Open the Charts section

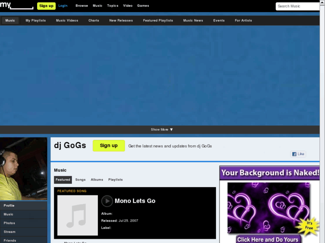tap(94, 21)
